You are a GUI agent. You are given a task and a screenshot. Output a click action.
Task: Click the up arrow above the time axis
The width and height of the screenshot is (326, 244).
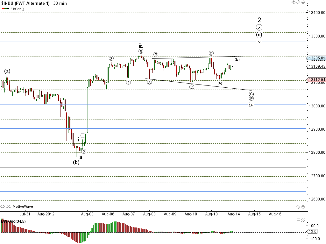(x=298, y=207)
